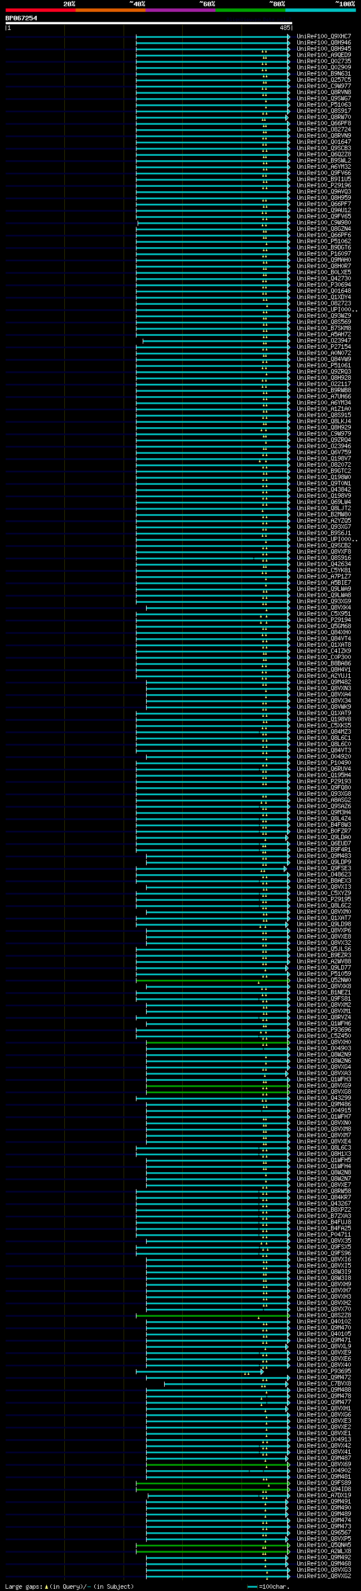
Task: Select hit label UniRef100_Q5QNA5
Action: click(324, 1545)
